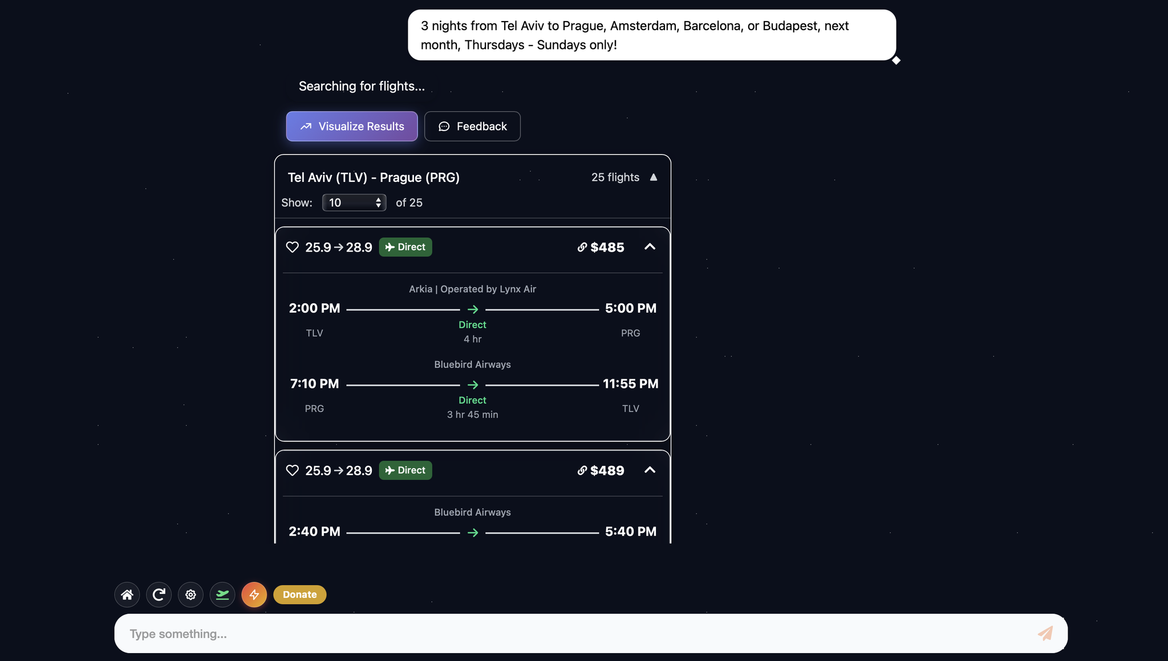Open the settings gear icon

coord(190,595)
